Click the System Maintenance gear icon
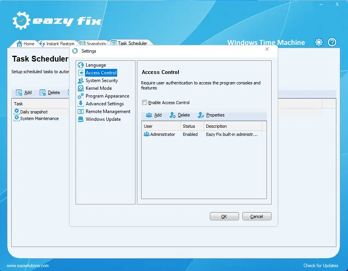This screenshot has height=271, width=348. click(x=17, y=118)
